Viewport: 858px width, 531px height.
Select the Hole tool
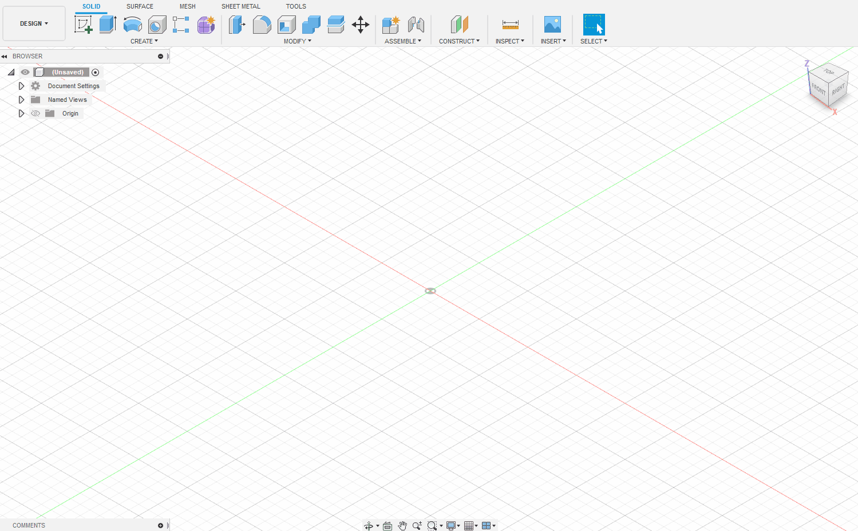[157, 25]
